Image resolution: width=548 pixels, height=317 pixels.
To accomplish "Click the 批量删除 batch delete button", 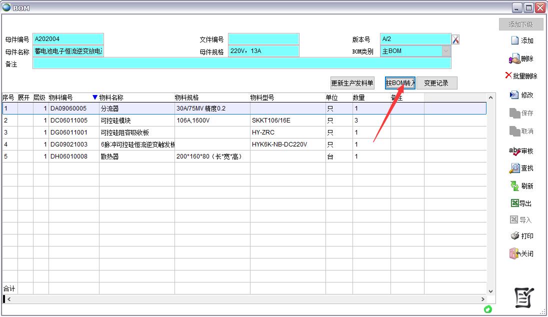I will pyautogui.click(x=521, y=76).
